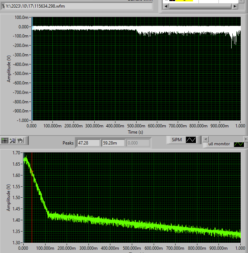248x253 pixels.
Task: Click the lower graph 1.50 amplitude tick
Action: point(16,198)
